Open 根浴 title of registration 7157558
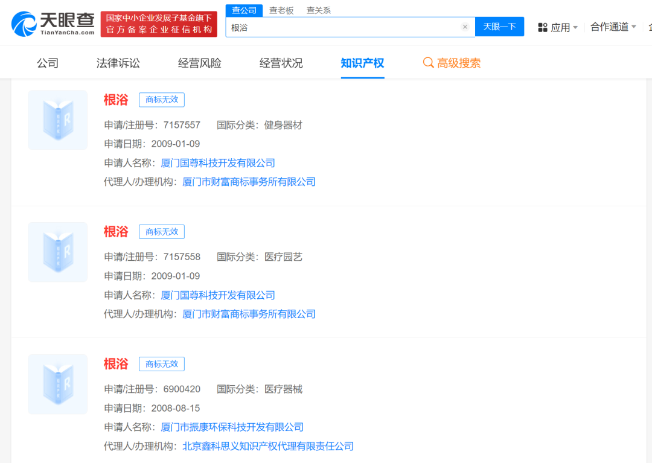Image resolution: width=652 pixels, height=463 pixels. tap(116, 232)
